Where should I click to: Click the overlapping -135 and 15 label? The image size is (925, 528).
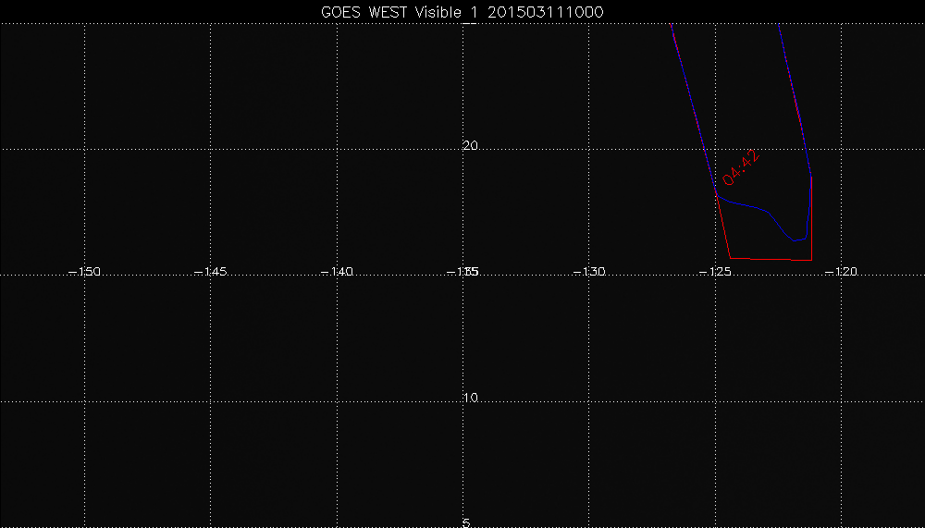coord(465,272)
